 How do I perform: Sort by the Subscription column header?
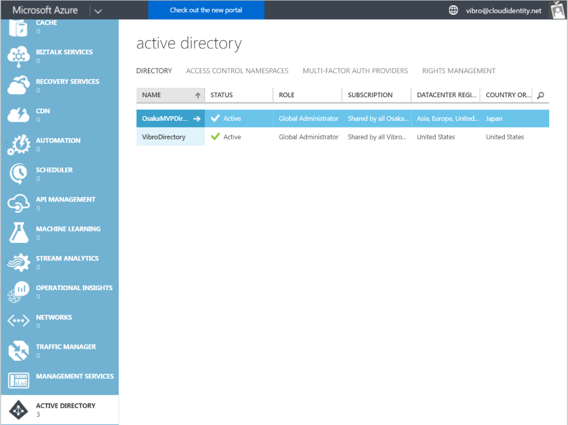point(370,95)
